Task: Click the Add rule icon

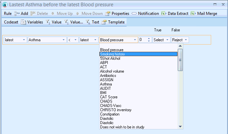Action: coord(17,14)
